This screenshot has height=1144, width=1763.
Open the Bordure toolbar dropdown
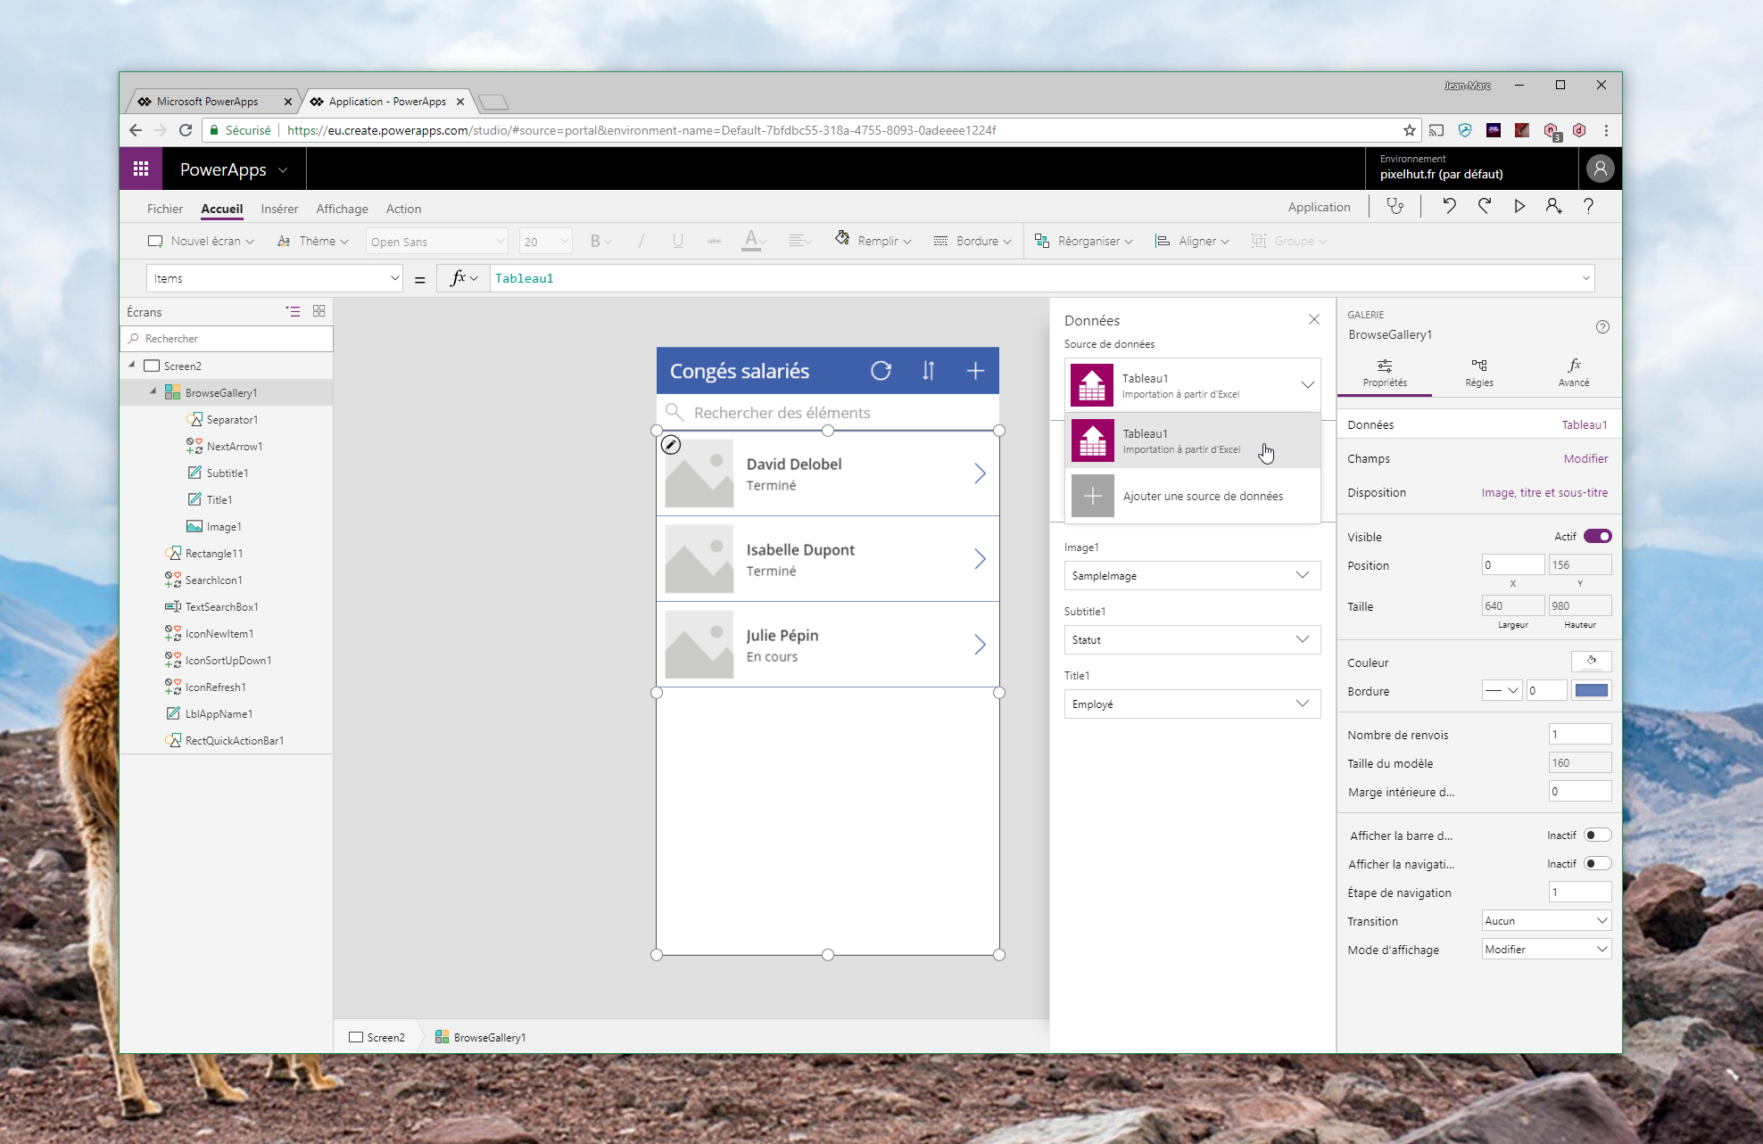[973, 242]
